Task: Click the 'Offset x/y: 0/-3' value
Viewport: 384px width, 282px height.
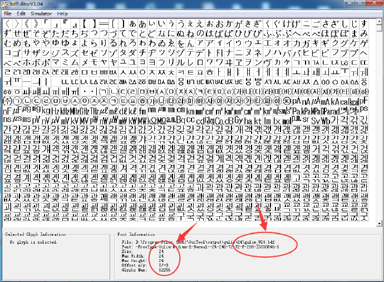Action: pos(164,265)
